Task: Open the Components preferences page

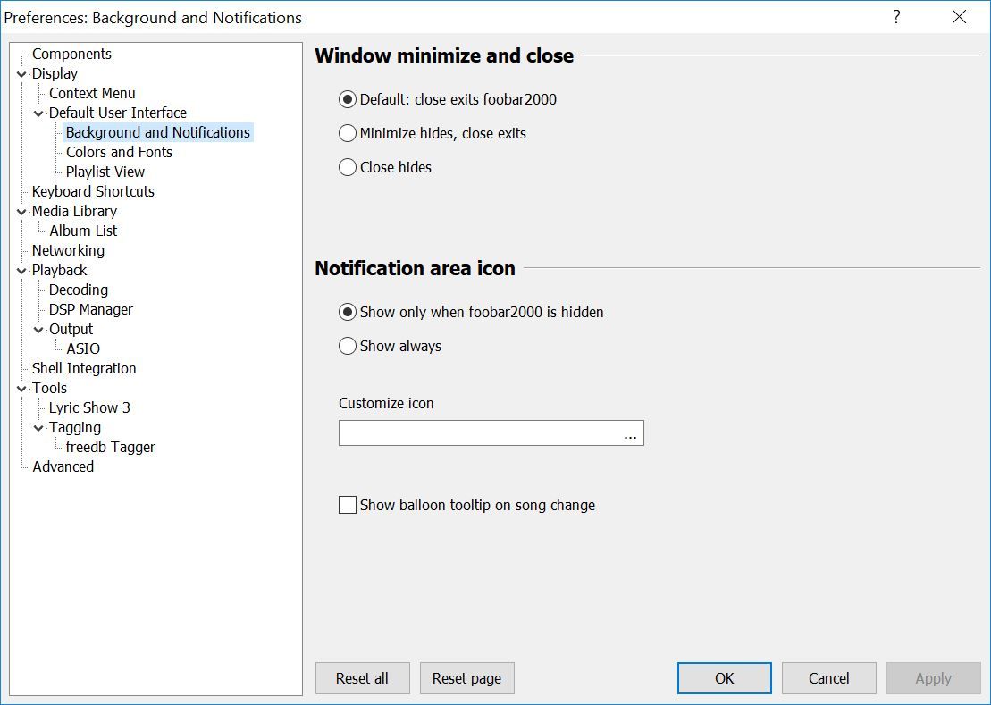Action: click(71, 54)
